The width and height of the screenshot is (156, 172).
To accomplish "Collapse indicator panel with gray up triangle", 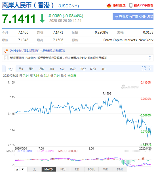I will click(145, 151).
